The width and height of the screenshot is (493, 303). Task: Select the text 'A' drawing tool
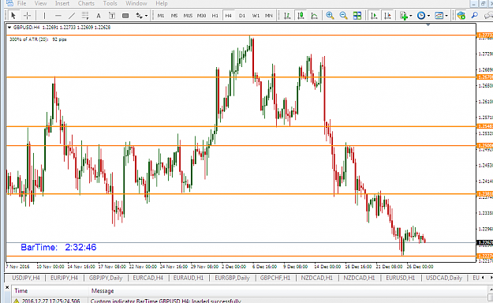[99, 16]
